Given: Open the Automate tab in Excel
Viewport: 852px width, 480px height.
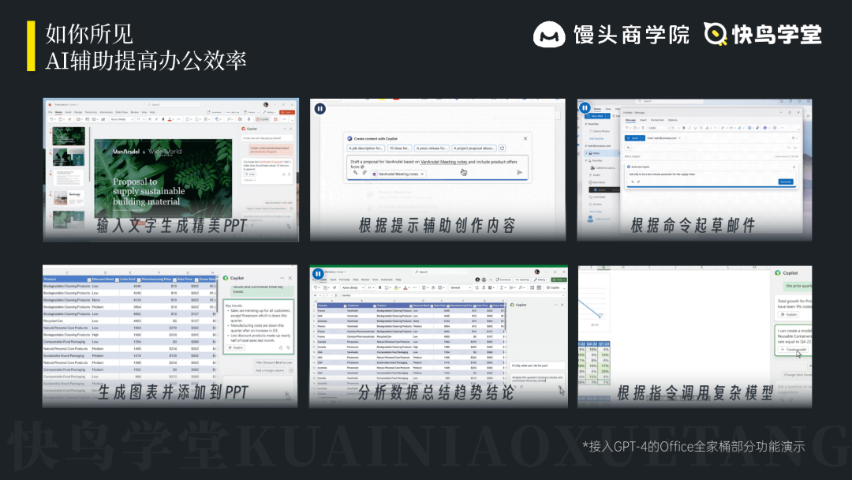Looking at the screenshot, I should [x=387, y=280].
